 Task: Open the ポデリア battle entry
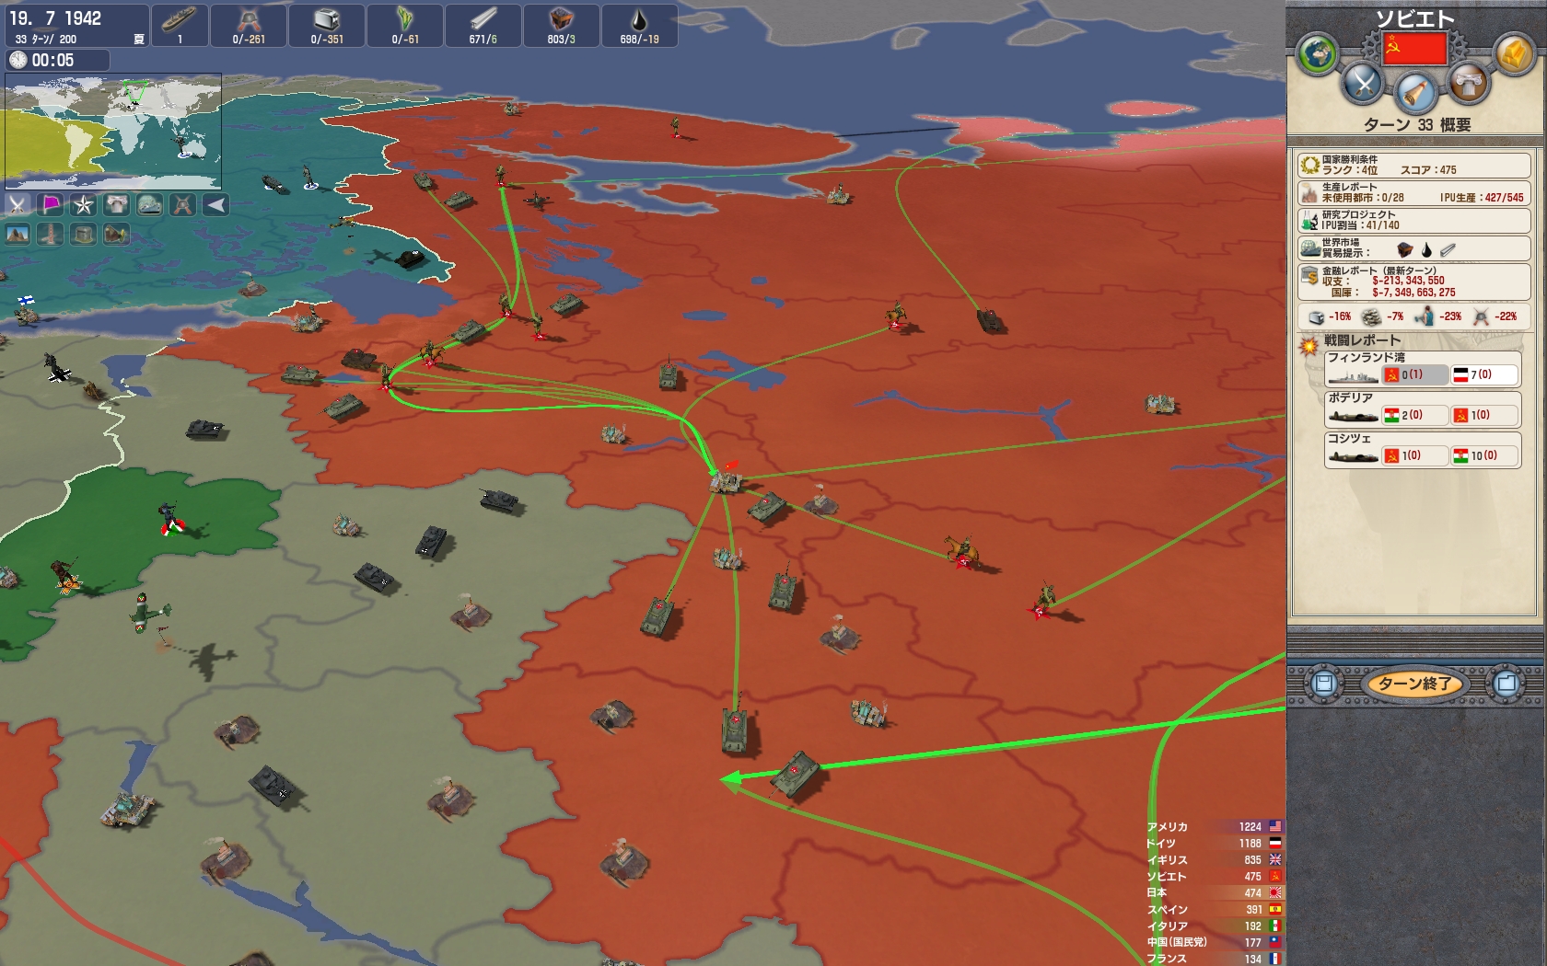click(x=1422, y=408)
